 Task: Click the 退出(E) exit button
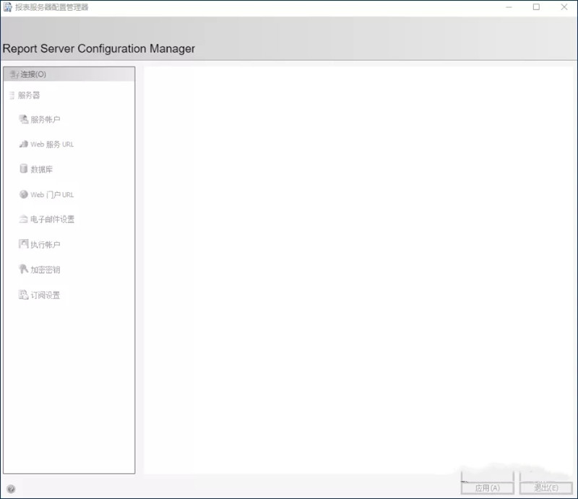546,488
